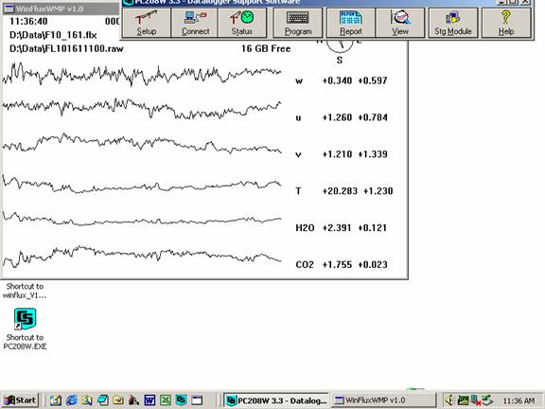Open the volume speaker tray icon

tap(449, 400)
